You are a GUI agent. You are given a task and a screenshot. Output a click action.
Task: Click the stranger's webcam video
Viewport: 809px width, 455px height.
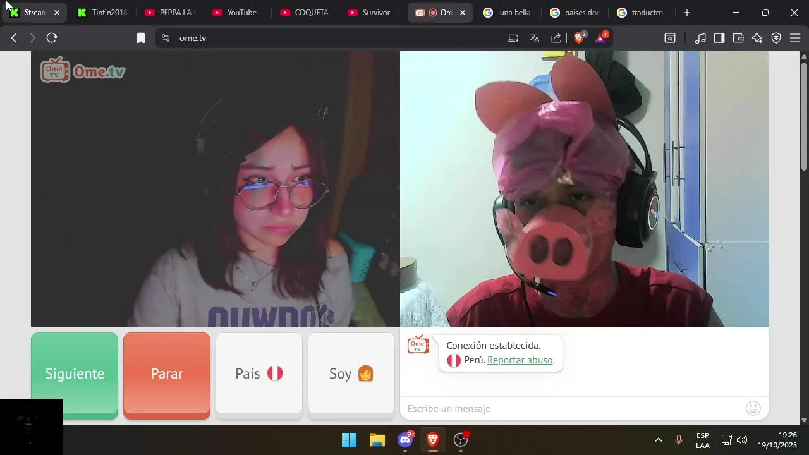[584, 190]
